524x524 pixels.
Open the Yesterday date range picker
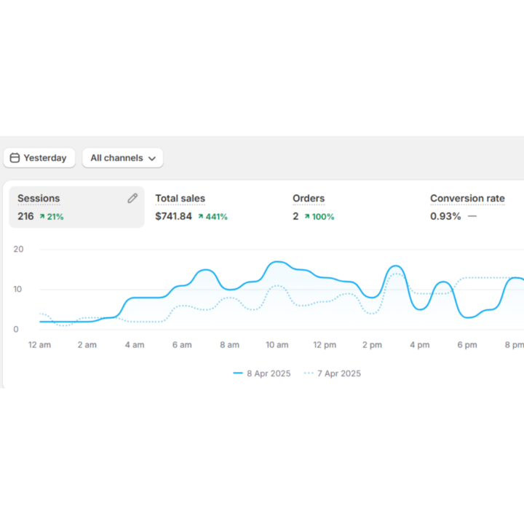click(39, 158)
